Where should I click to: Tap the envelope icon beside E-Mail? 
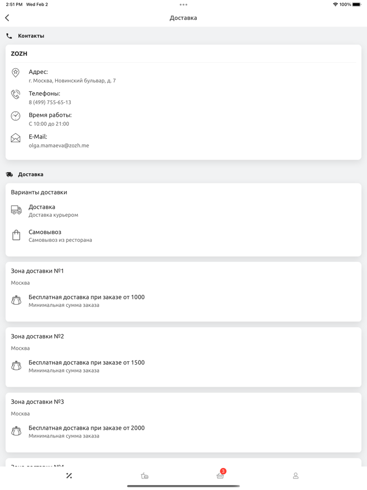[16, 138]
